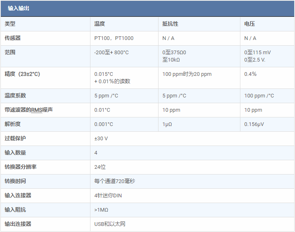The image size is (295, 232).
Task: Select the 4针迷你DIN connector value
Action: point(108,196)
